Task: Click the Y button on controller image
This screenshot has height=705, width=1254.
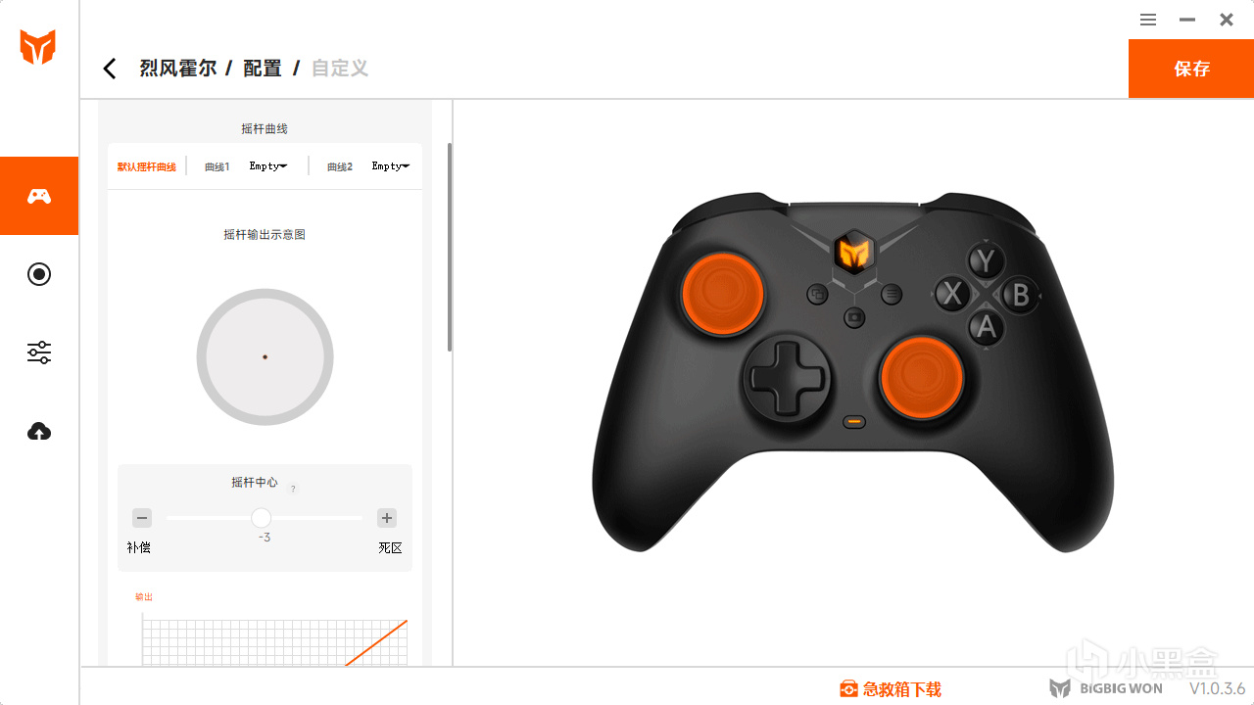Action: (x=987, y=261)
